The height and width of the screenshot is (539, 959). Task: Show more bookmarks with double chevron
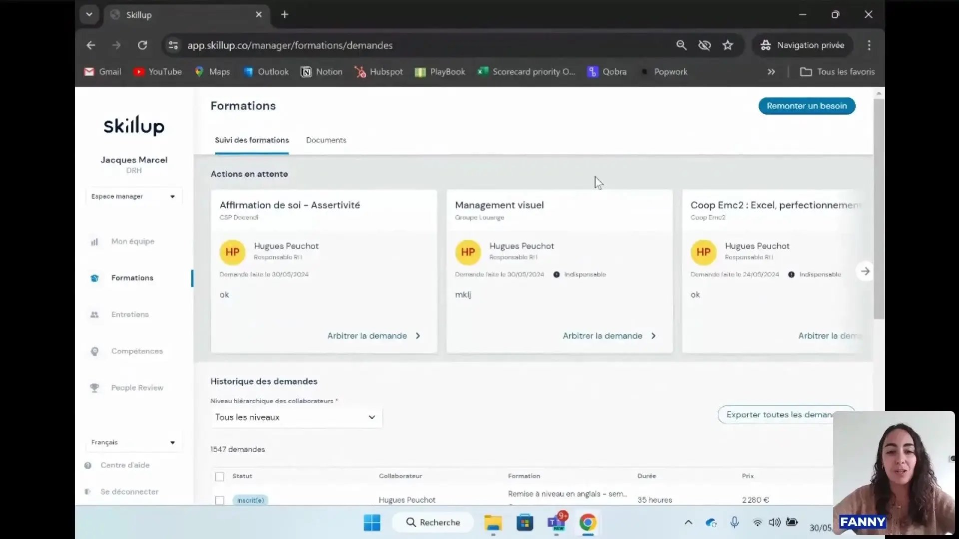(x=771, y=72)
